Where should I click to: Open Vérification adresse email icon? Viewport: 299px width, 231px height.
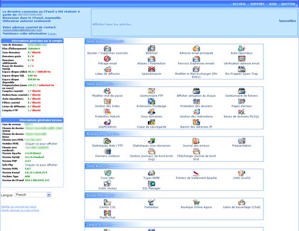242,59
